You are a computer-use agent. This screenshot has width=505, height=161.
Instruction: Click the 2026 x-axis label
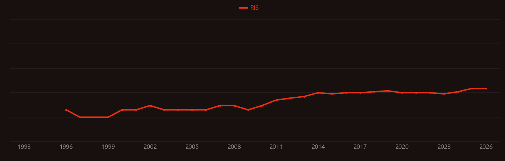click(x=486, y=147)
